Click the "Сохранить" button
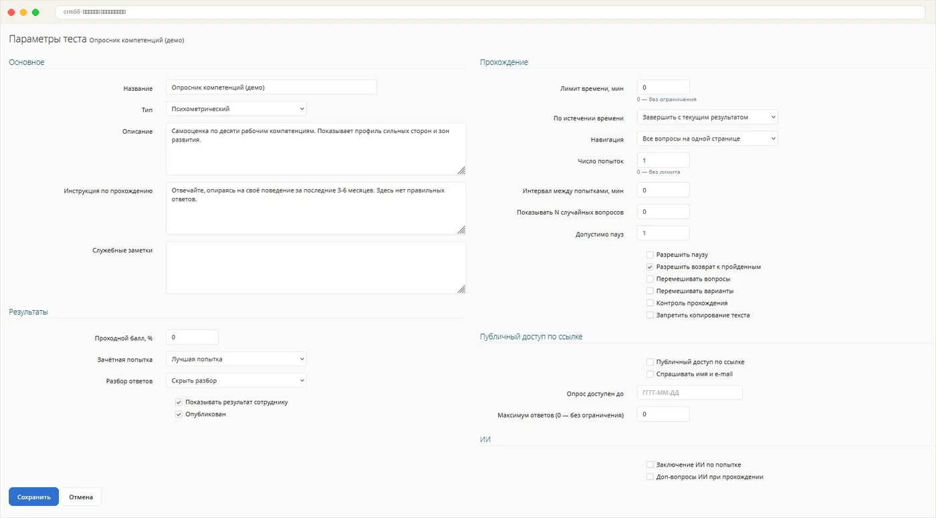The image size is (936, 518). pyautogui.click(x=33, y=497)
